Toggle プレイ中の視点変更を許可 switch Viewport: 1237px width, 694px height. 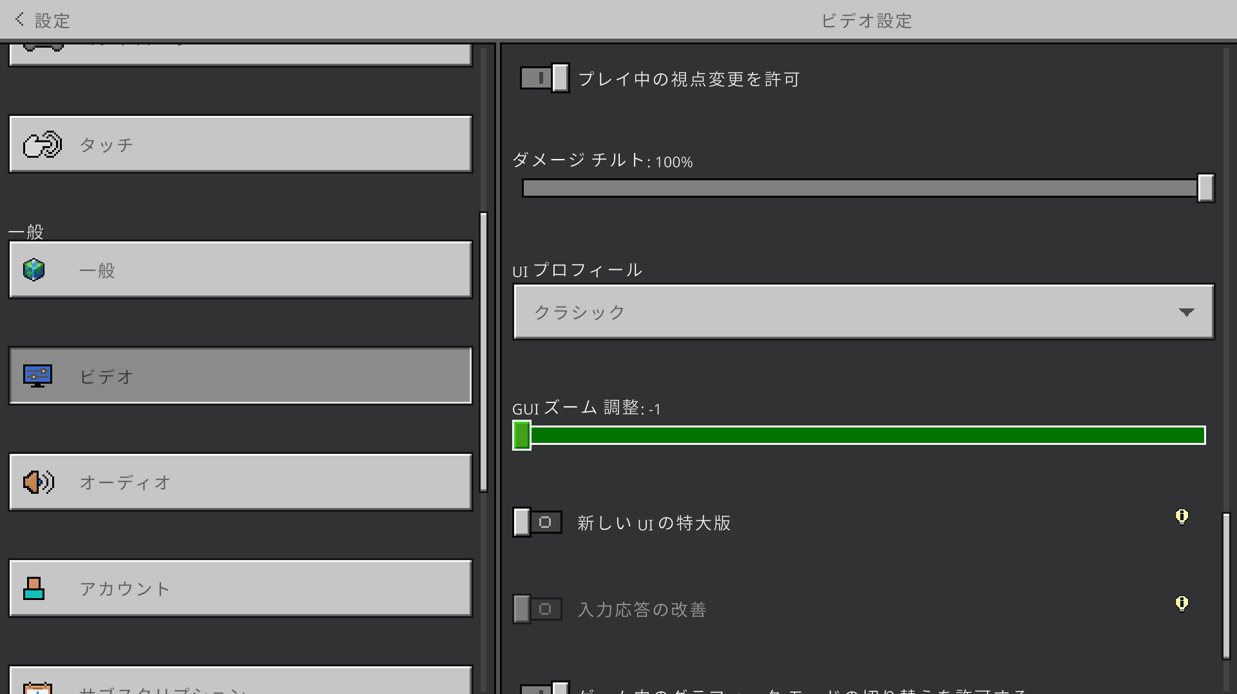click(544, 79)
